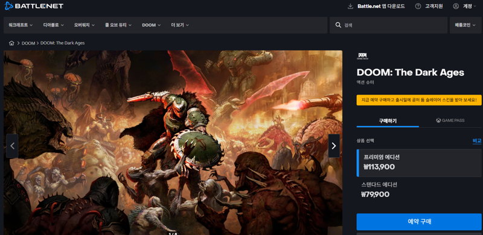Select the 프리미엄 에디션 option
Screen dimensions: 483x235
point(419,163)
